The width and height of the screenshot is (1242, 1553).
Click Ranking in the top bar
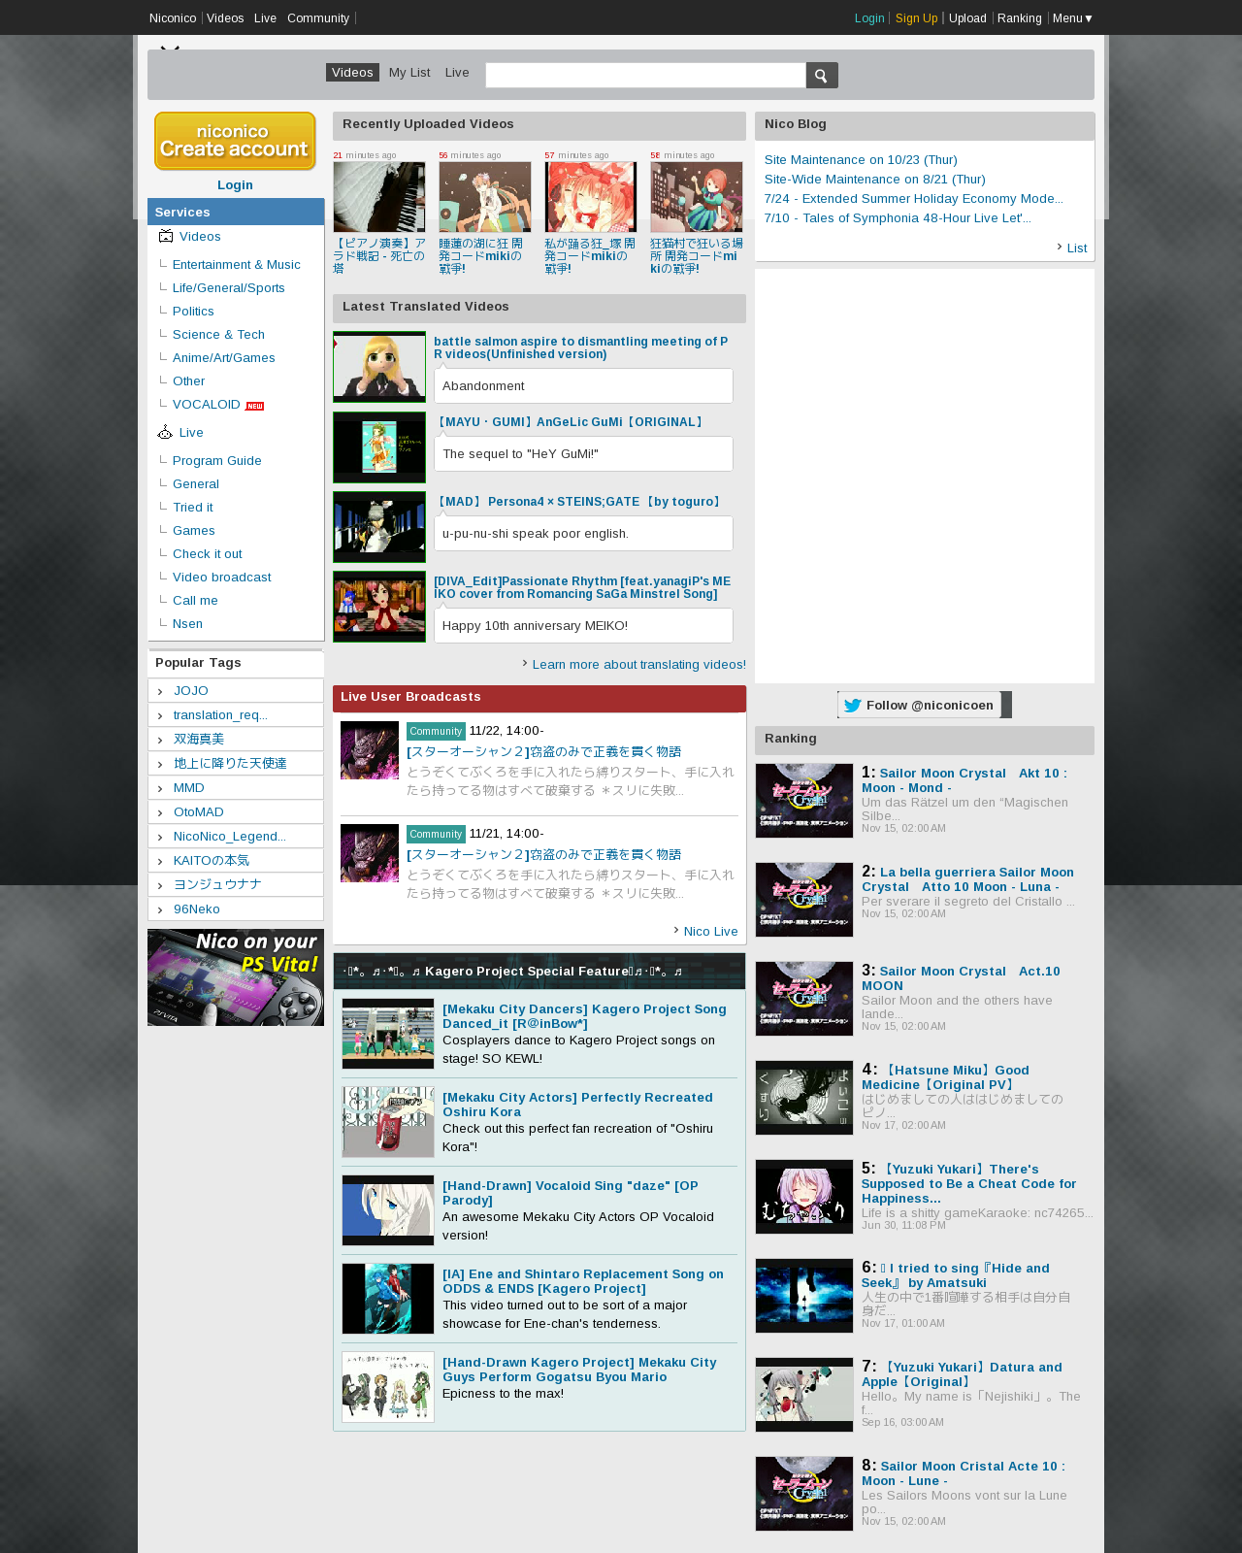[1019, 18]
